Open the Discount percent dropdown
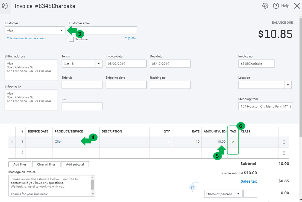The image size is (302, 202). 238,194
